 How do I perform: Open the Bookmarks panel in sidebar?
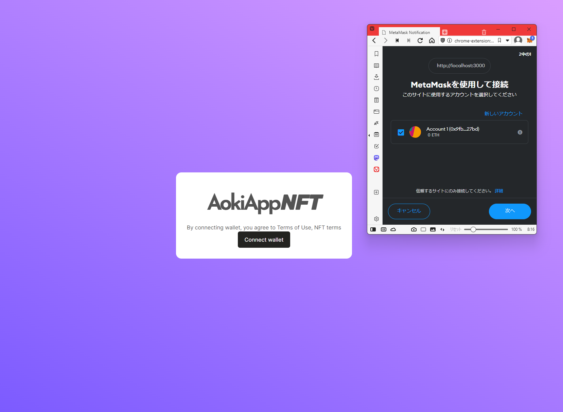[x=376, y=54]
